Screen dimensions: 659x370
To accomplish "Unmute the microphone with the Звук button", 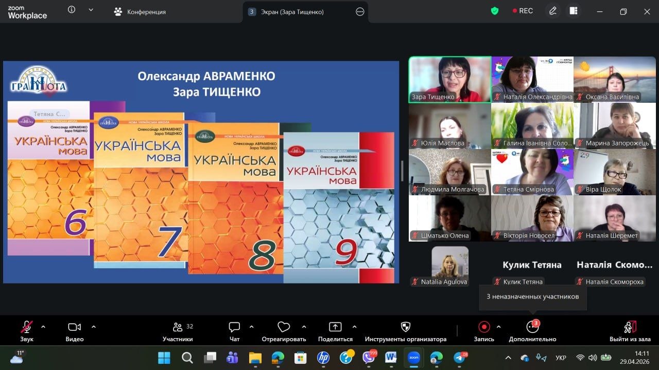I will click(27, 331).
